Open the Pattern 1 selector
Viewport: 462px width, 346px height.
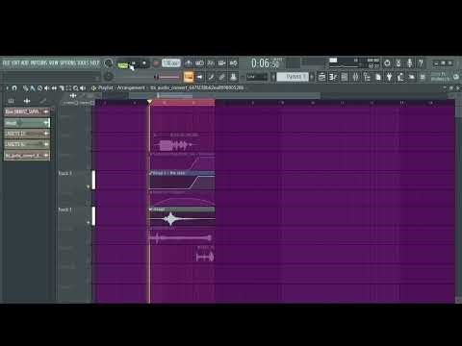293,77
